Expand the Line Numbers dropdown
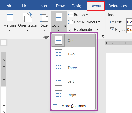This screenshot has height=113, width=132. 84,22
